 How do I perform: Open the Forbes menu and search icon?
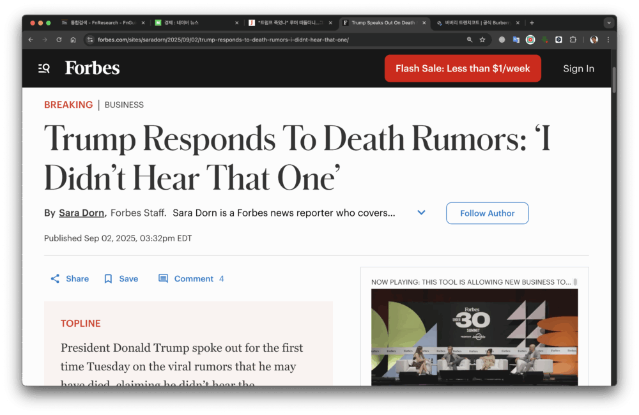click(x=44, y=68)
